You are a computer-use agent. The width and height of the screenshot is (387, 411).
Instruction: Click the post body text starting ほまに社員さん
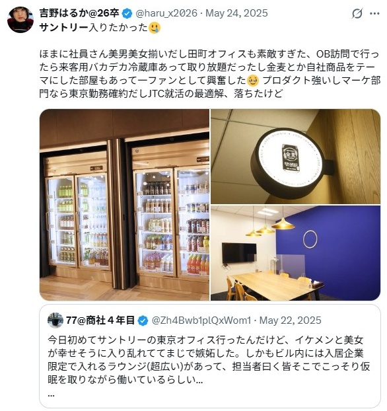[x=209, y=73]
